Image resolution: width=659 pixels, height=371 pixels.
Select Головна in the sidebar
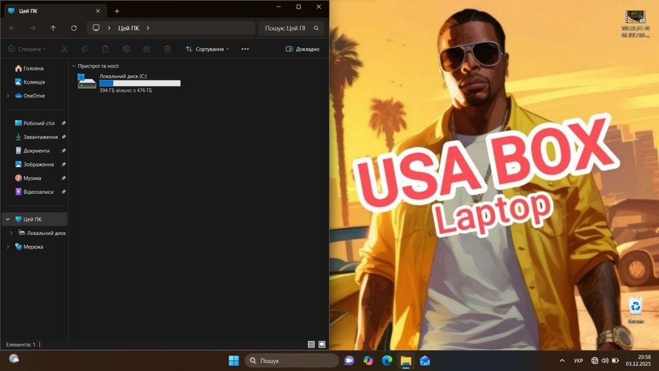point(34,68)
